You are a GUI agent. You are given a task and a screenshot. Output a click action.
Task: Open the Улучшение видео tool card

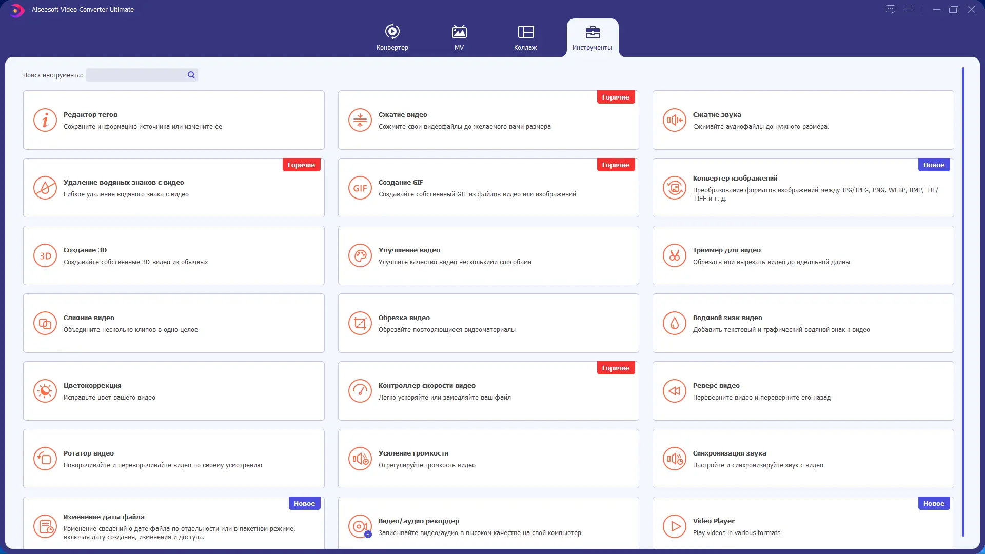(488, 256)
